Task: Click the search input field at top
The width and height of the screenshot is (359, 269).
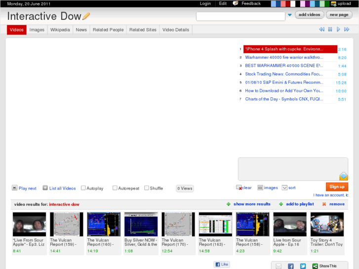Action: [240, 16]
